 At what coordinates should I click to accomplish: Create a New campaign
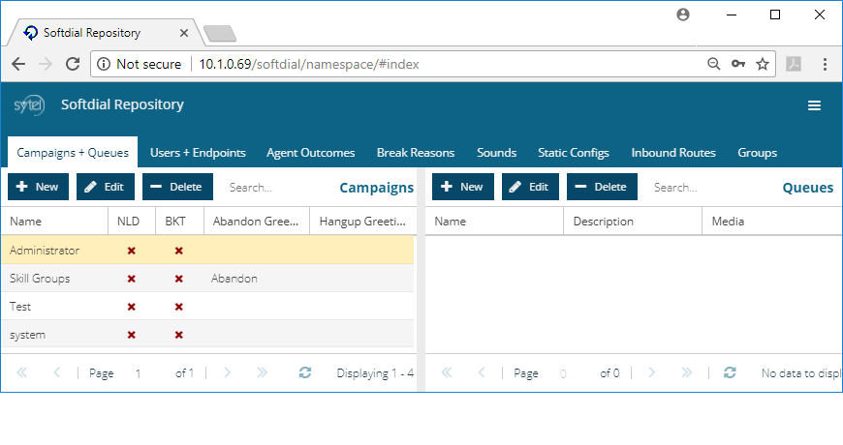(38, 187)
